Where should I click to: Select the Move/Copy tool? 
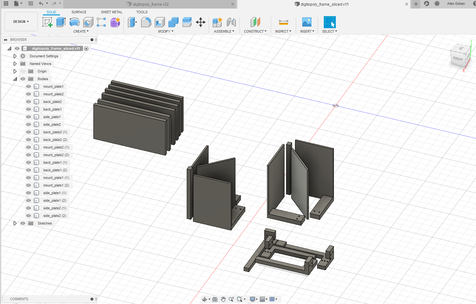click(201, 22)
